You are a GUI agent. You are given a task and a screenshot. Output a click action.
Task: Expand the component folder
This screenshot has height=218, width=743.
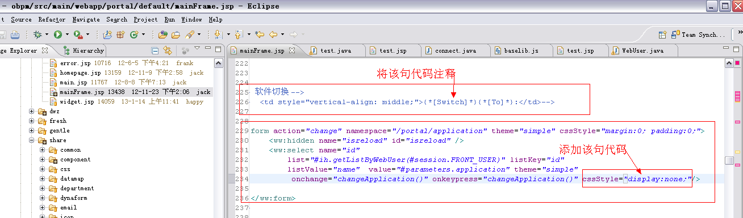click(43, 160)
